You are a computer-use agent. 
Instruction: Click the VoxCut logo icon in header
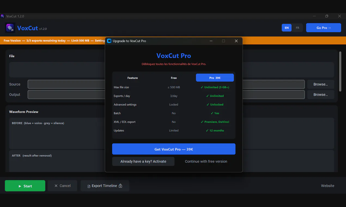10,28
